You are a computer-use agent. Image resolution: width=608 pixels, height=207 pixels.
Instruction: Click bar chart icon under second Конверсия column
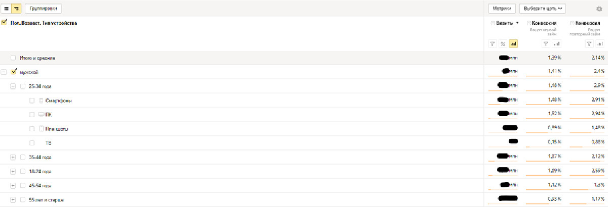click(x=599, y=44)
